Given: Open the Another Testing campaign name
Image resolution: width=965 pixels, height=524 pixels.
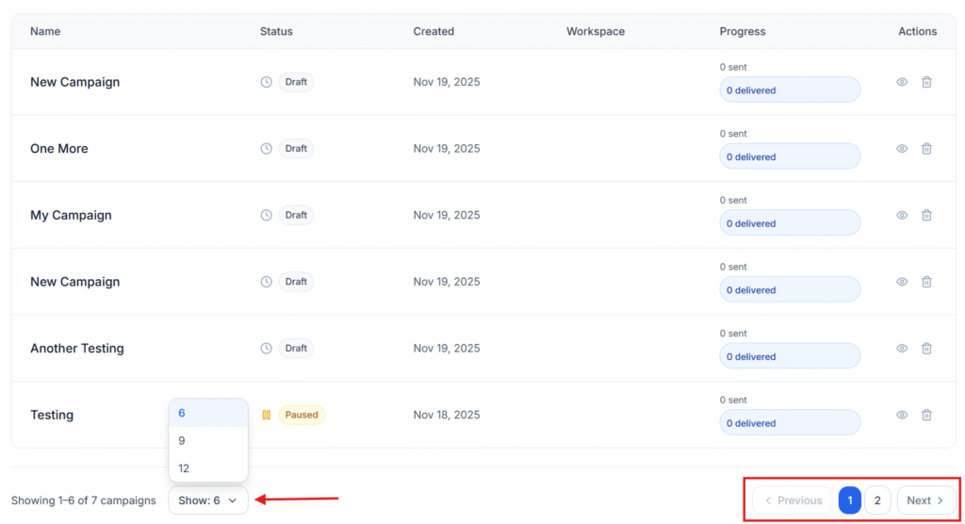Looking at the screenshot, I should [77, 349].
